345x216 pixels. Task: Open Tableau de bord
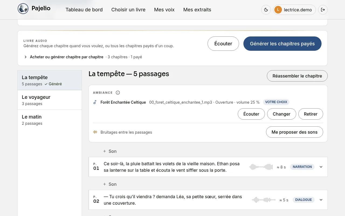point(84,10)
